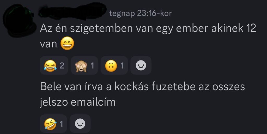The width and height of the screenshot is (267, 134).
Task: Click the upside-down smiley emoji icon
Action: [x=111, y=66]
